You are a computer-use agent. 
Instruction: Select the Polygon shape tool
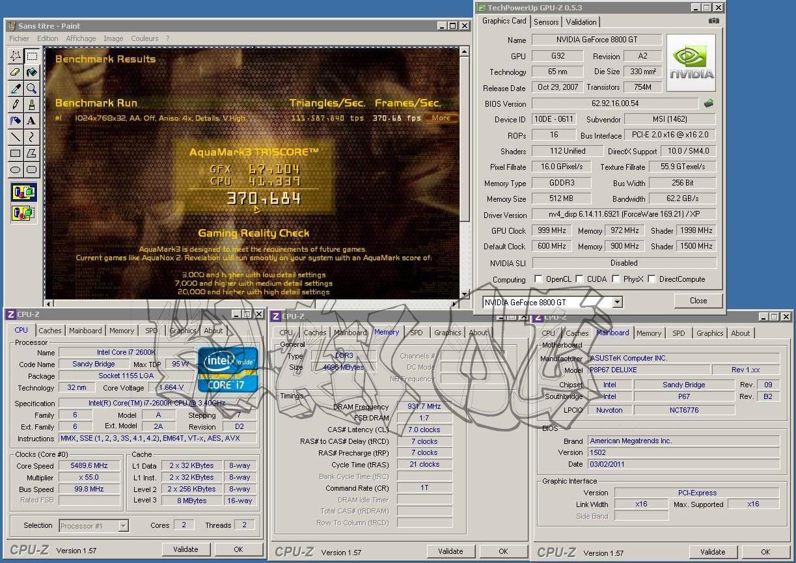coord(31,154)
